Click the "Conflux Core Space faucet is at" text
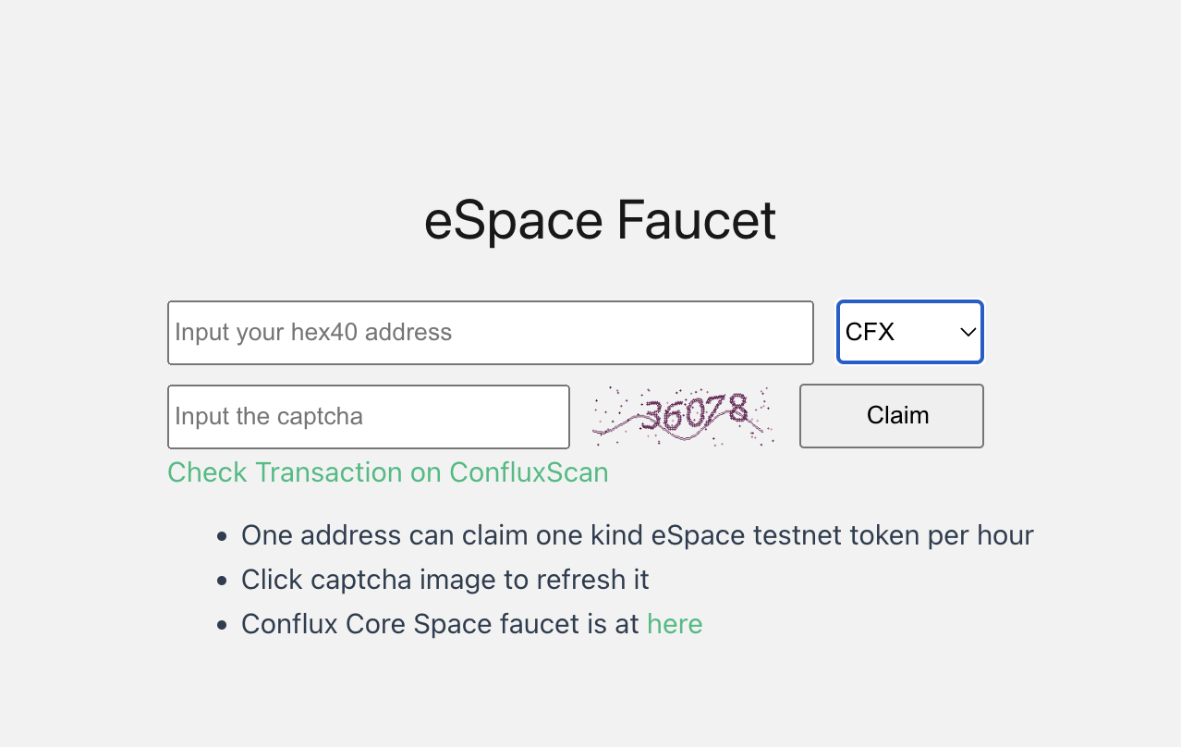Viewport: 1181px width, 747px height. pos(440,624)
